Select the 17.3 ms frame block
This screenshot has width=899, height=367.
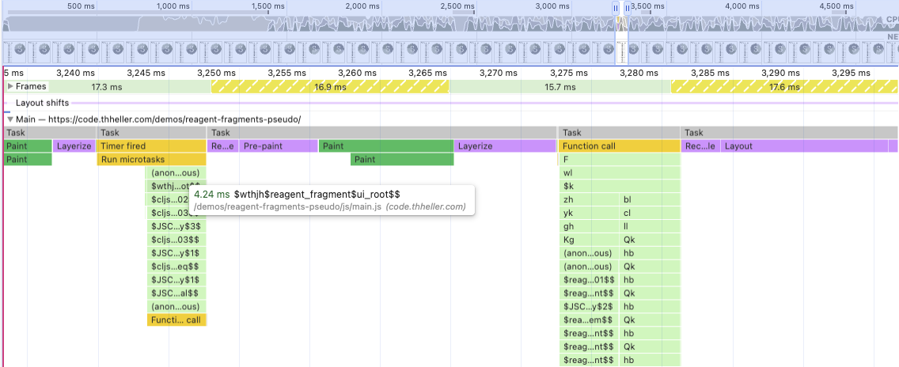point(107,87)
